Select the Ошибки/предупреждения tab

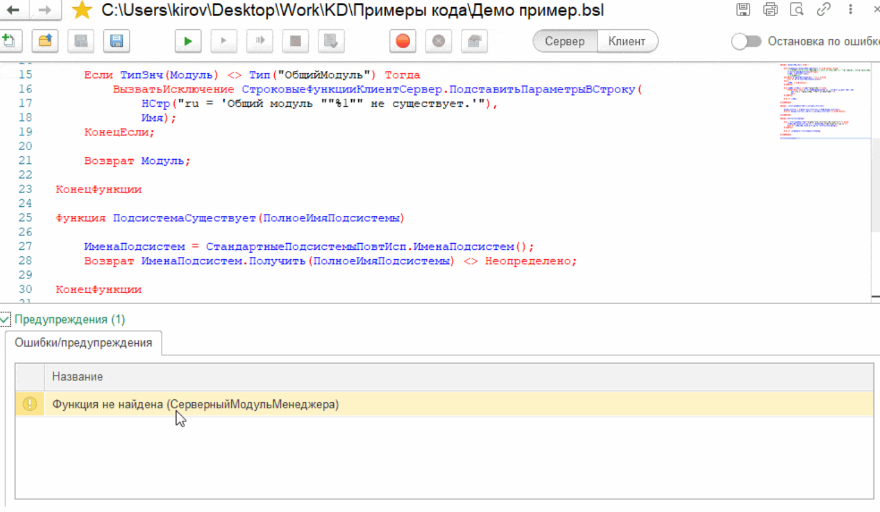click(83, 343)
